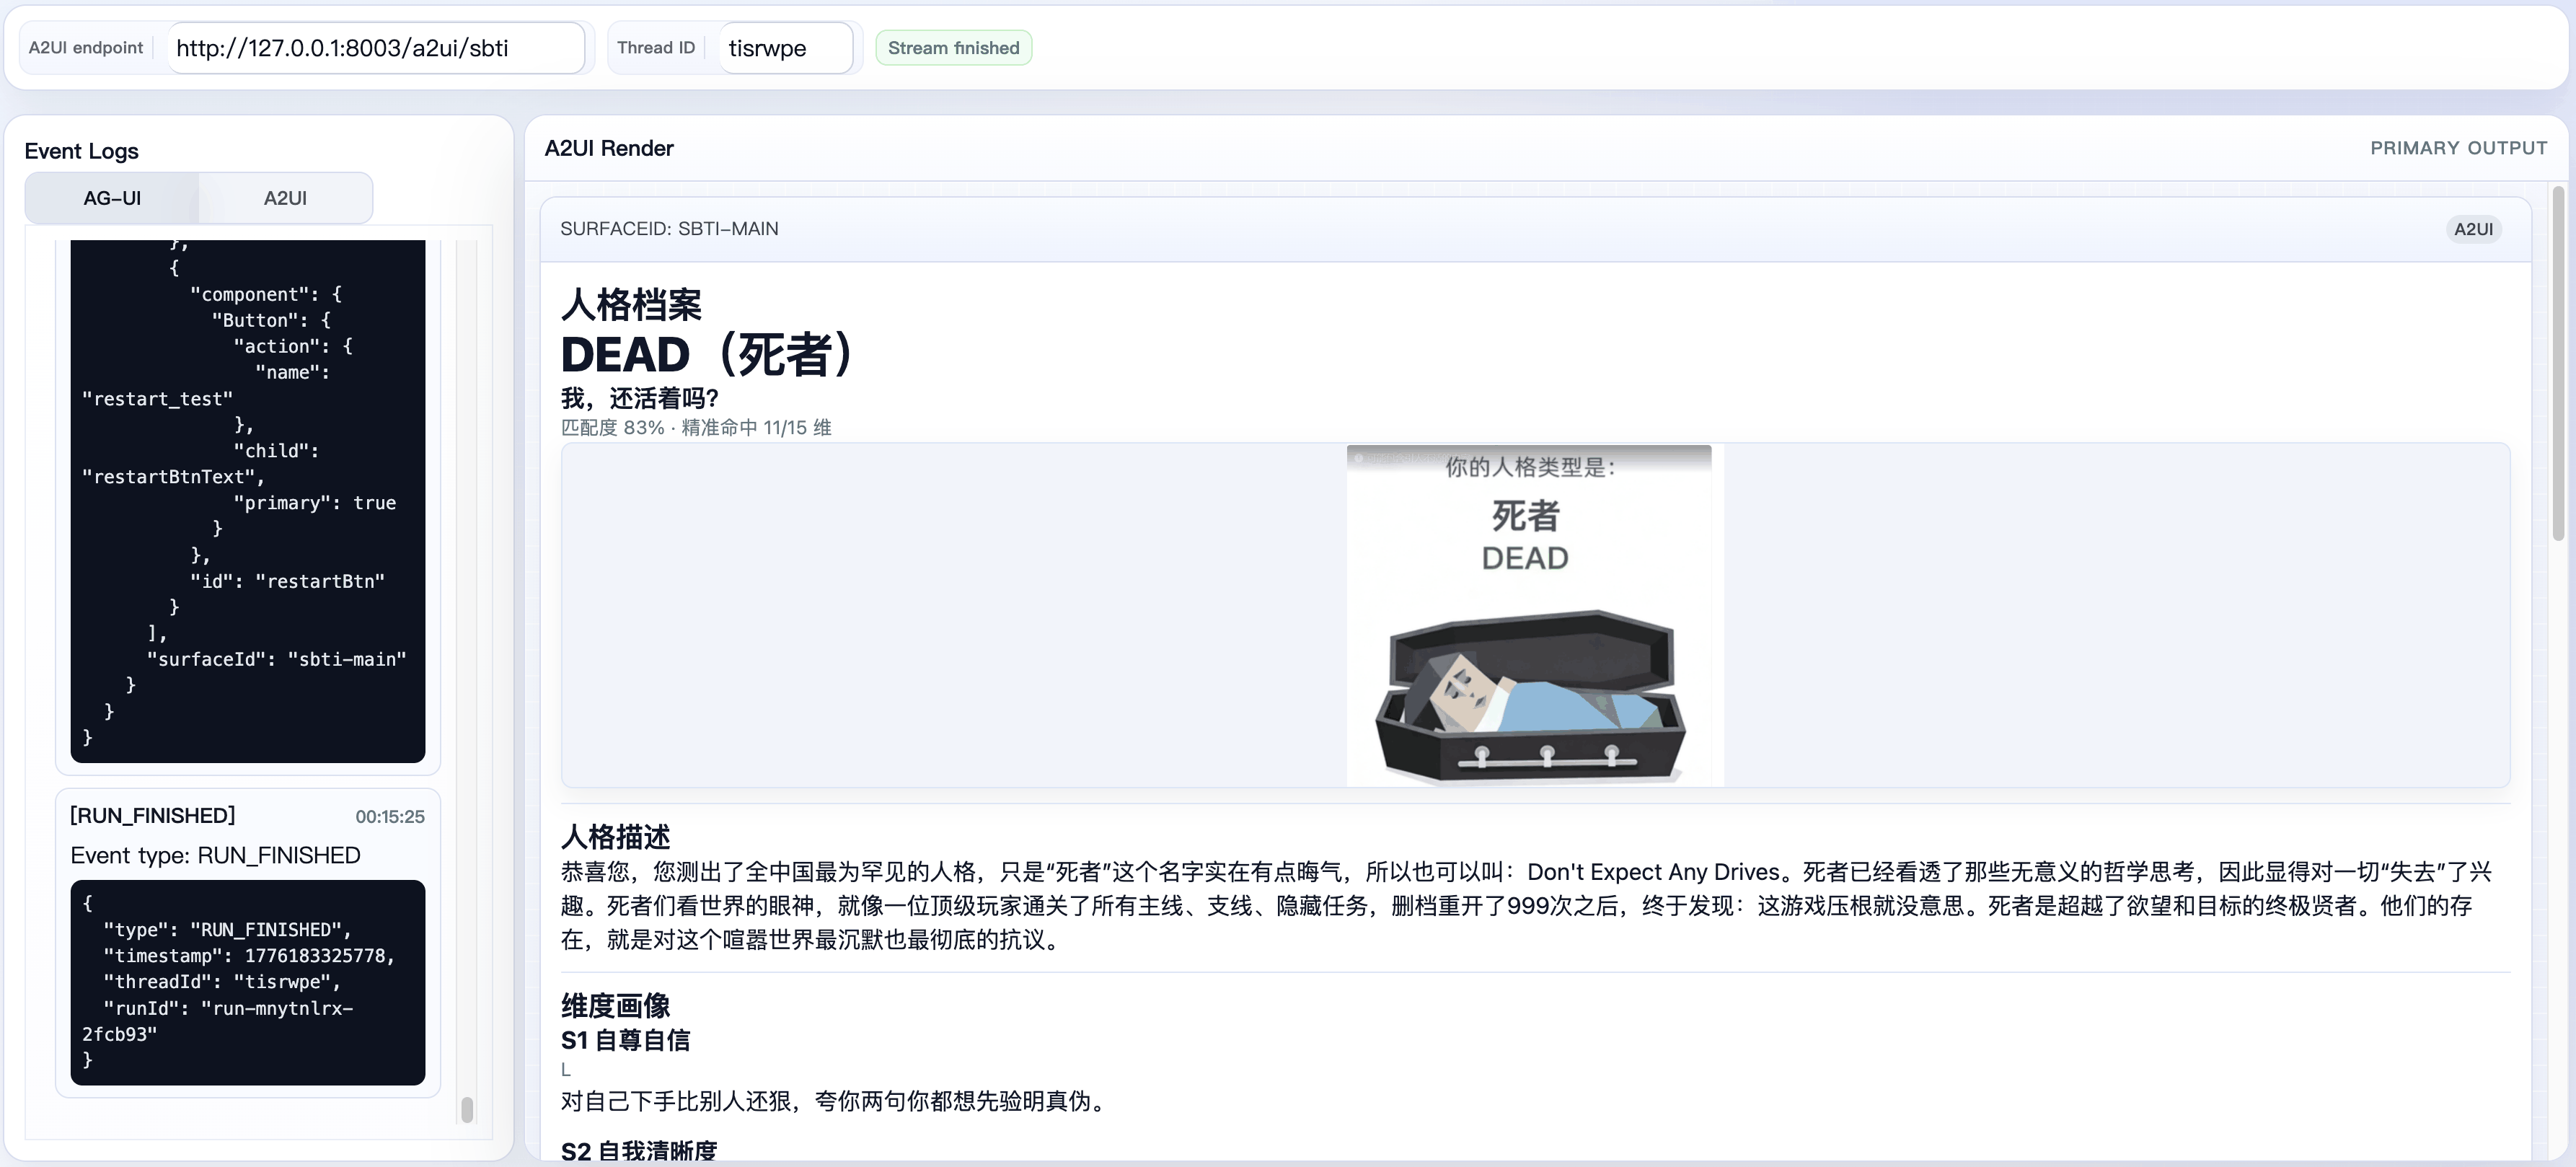Click the Thread ID input field
Viewport: 2576px width, 1167px height.
[x=785, y=48]
